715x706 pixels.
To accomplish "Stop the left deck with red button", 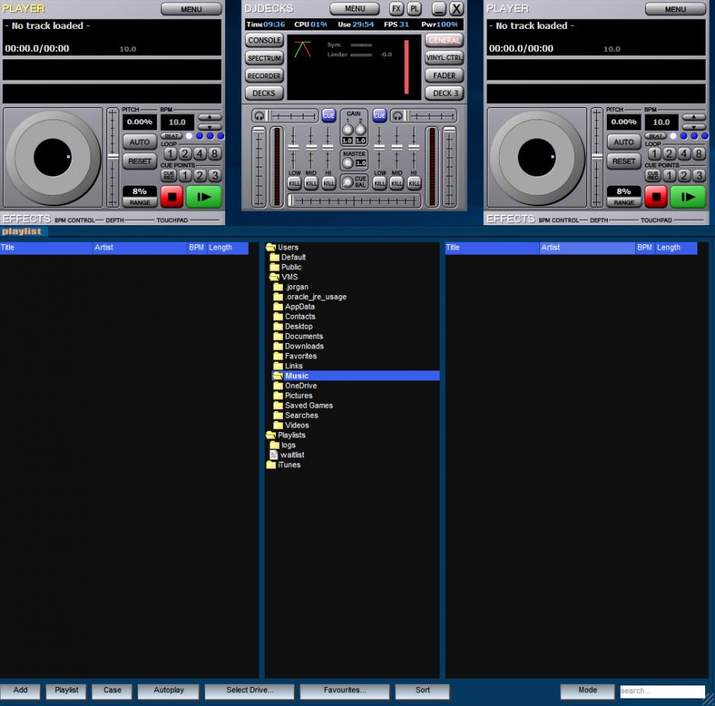I will [x=172, y=197].
